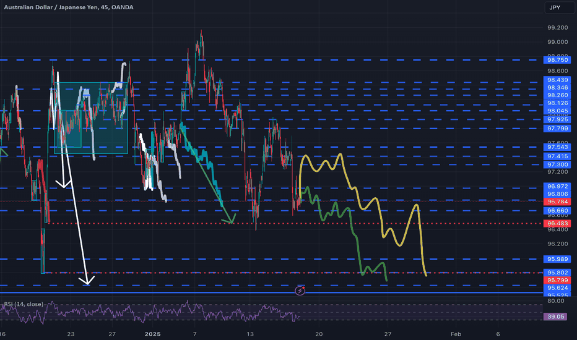Click the 99.000 price axis value
Image resolution: width=577 pixels, height=340 pixels.
557,42
